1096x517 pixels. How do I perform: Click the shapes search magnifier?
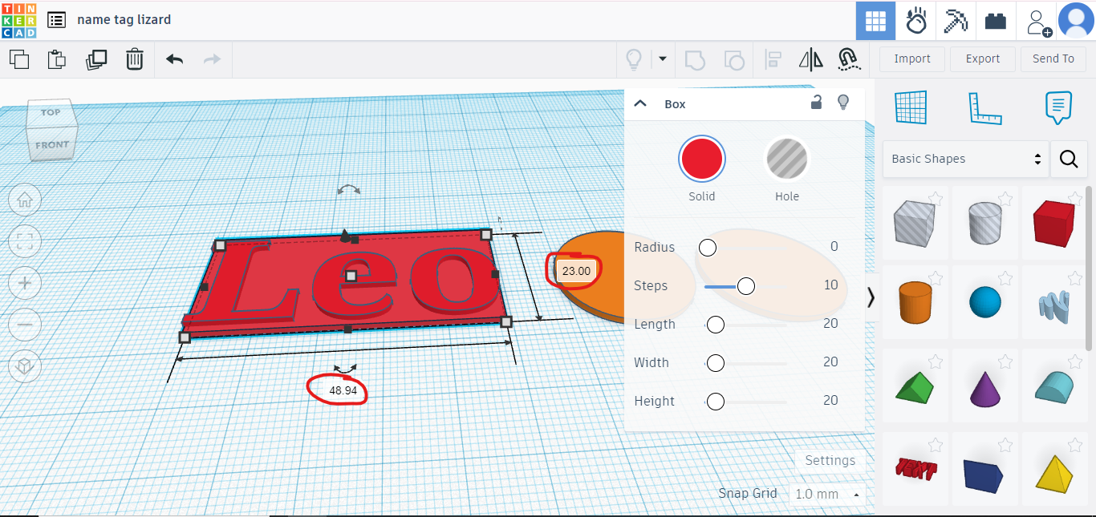[1069, 159]
